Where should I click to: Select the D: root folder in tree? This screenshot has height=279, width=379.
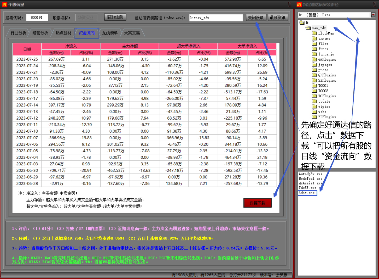305,23
